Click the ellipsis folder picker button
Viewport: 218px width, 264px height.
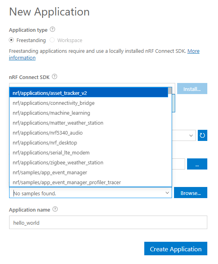(x=197, y=164)
